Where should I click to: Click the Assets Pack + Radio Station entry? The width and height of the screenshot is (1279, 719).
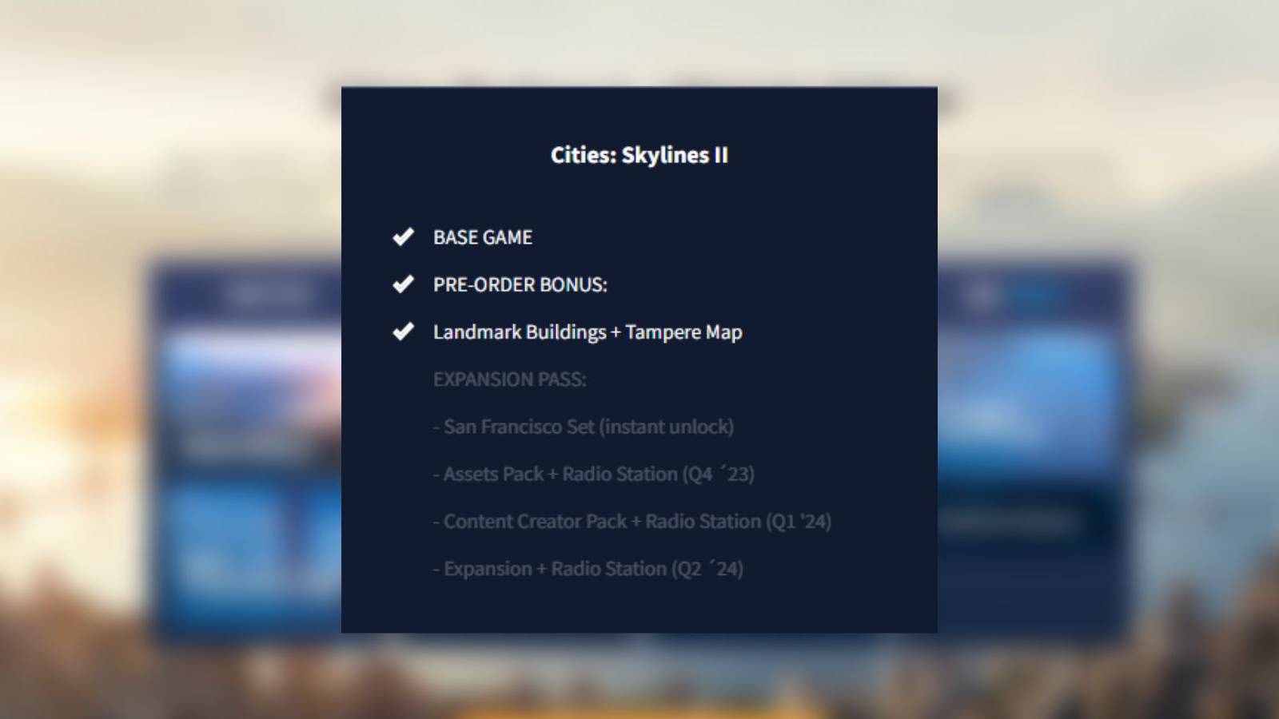coord(596,474)
